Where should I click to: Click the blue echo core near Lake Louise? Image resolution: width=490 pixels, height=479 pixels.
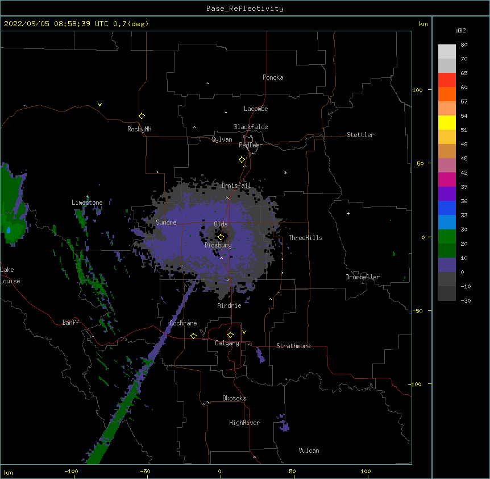tap(9, 230)
